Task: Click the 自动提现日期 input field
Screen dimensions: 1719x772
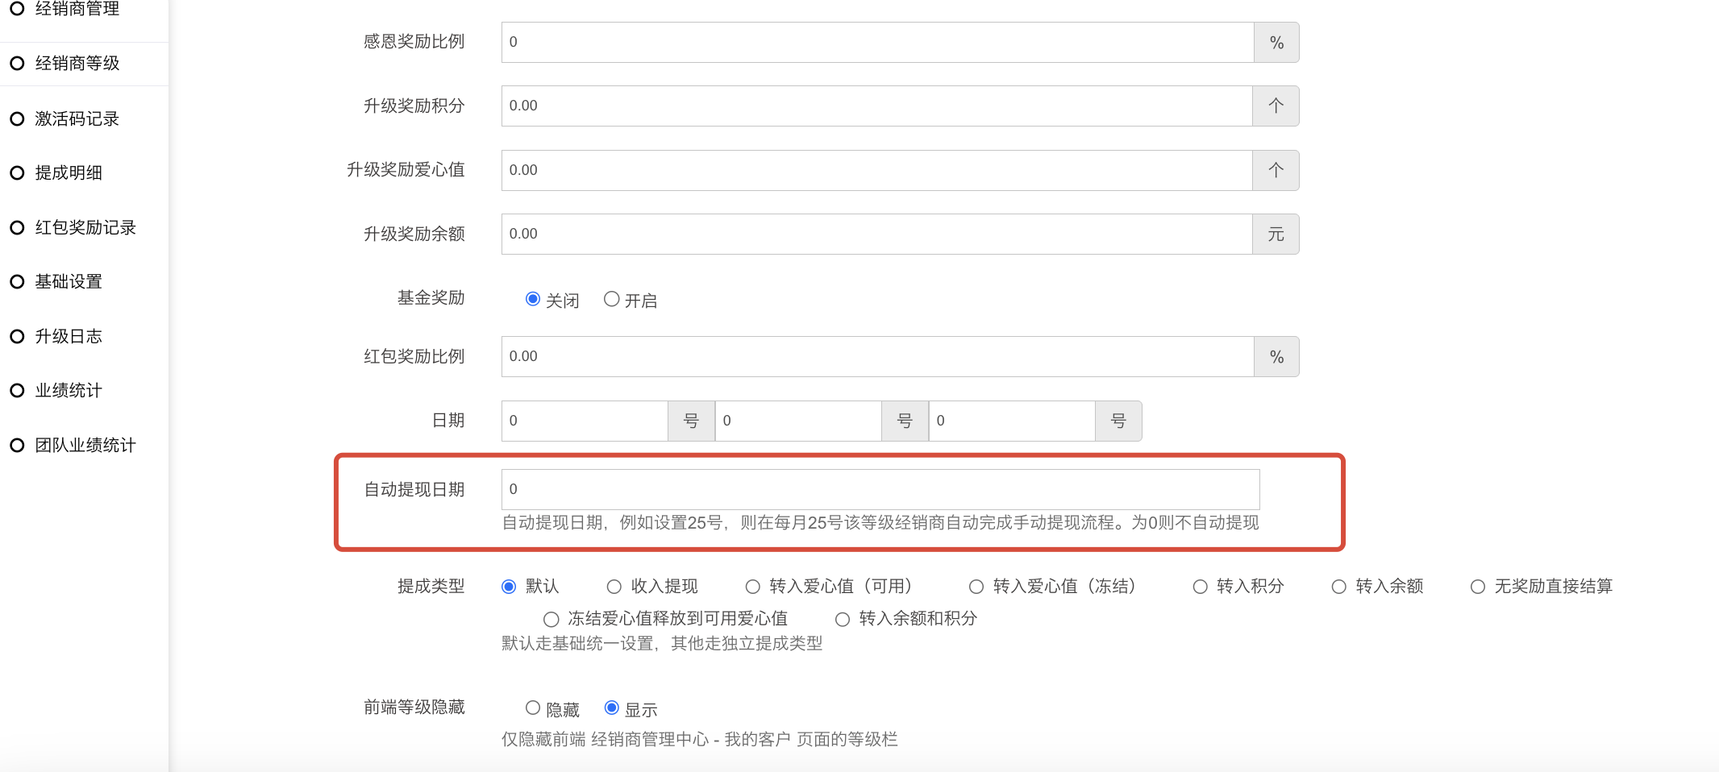Action: pos(880,489)
